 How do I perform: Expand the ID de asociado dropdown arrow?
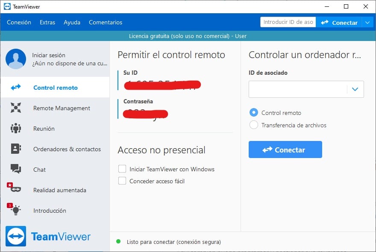355,89
